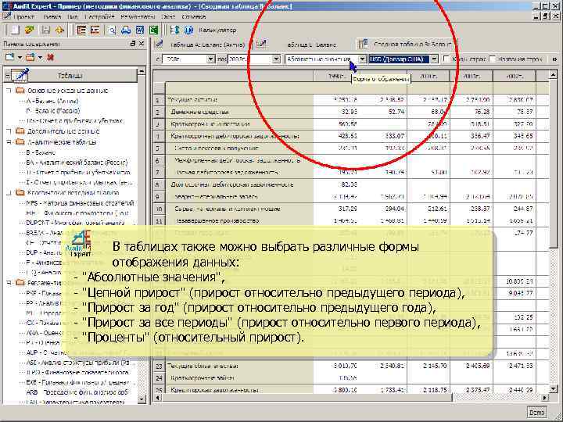
Task: Click the New project toolbar icon
Action: click(15, 30)
